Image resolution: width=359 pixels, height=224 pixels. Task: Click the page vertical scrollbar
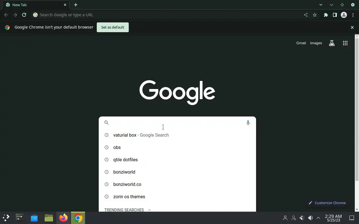point(357,110)
